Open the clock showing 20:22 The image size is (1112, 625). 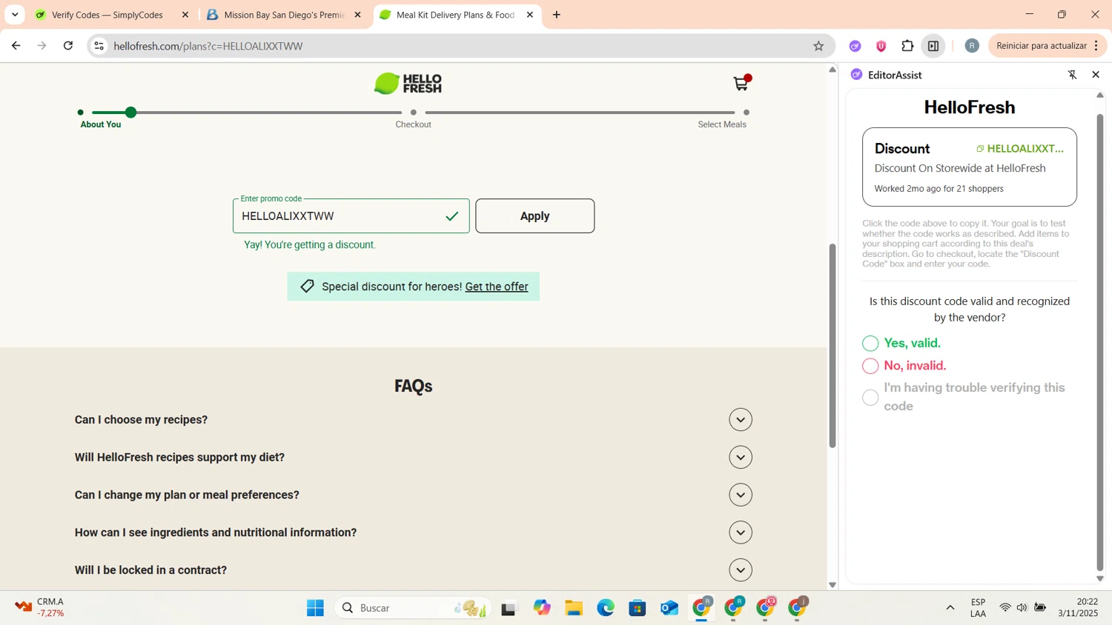coord(1078,607)
